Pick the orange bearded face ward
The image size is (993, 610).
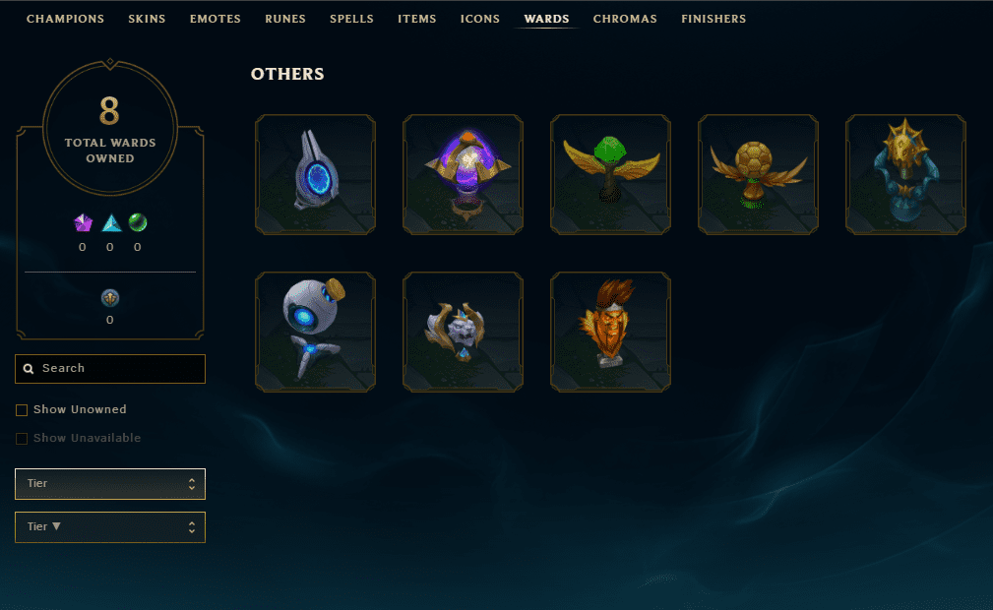610,332
